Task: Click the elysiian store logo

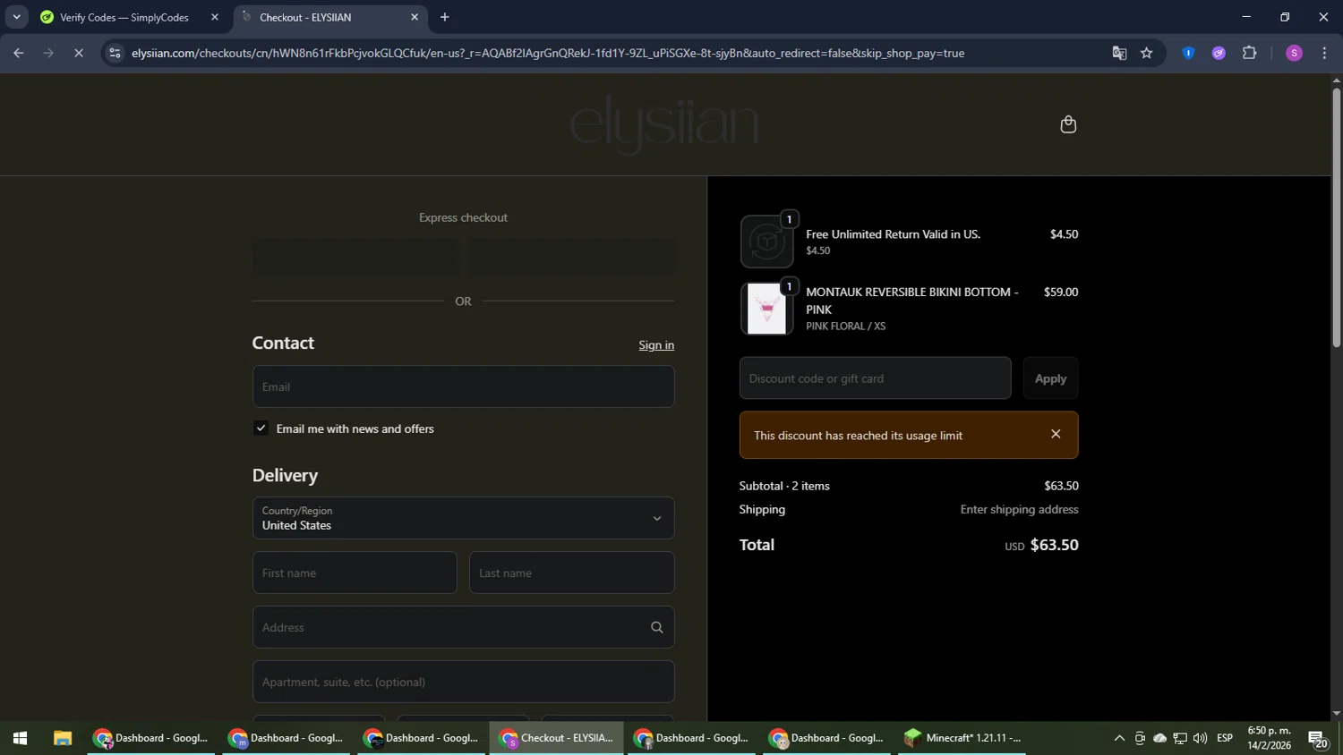Action: [664, 124]
